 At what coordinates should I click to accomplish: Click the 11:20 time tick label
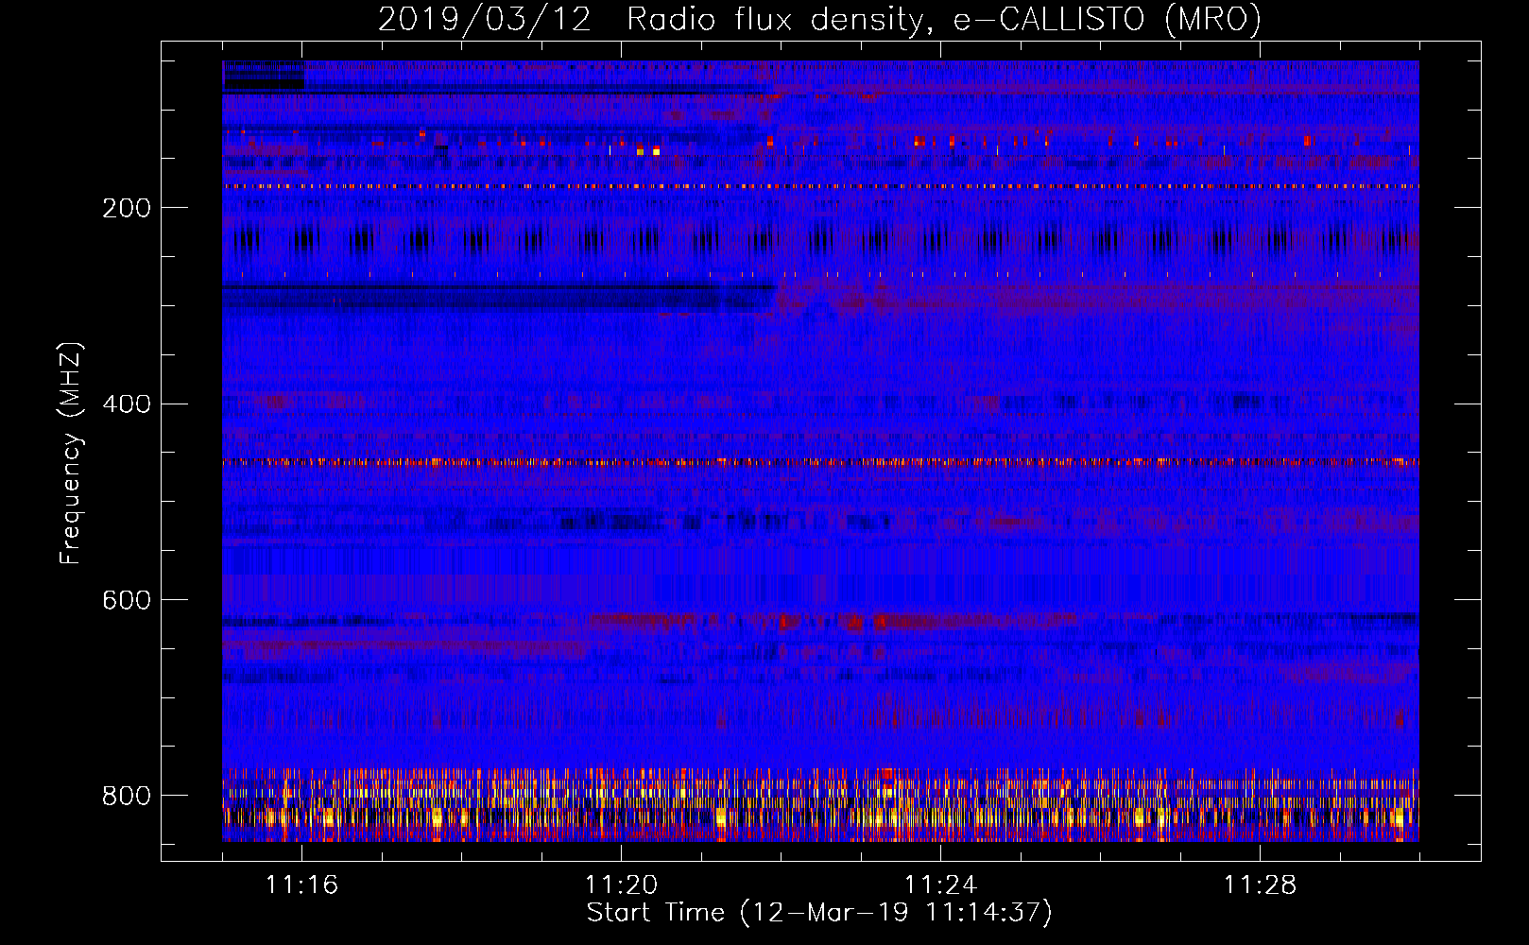[621, 885]
